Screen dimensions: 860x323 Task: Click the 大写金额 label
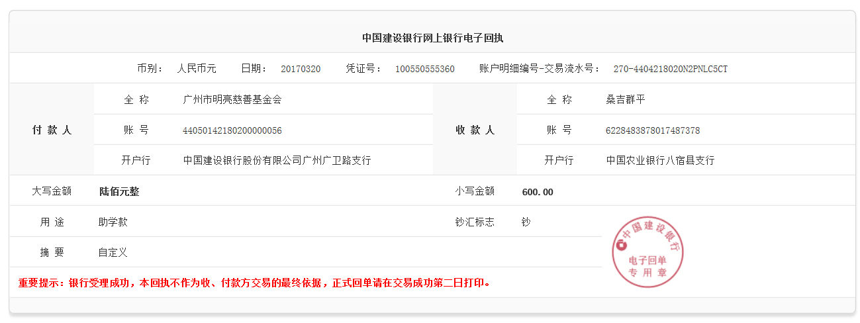coord(52,191)
